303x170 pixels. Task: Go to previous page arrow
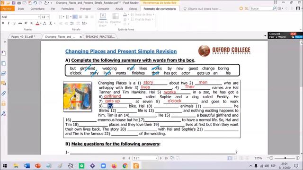129,158
